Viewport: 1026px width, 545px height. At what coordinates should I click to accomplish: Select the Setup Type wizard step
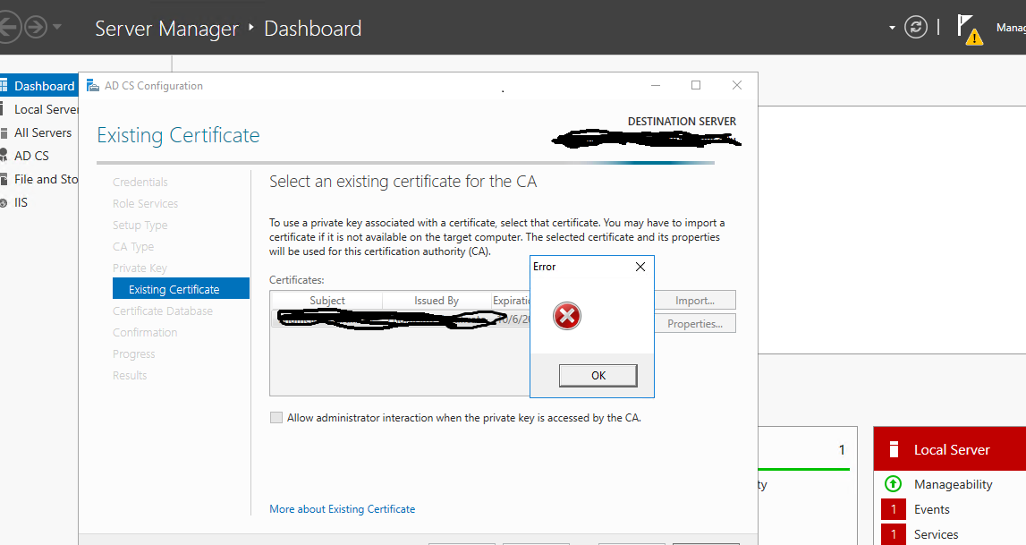click(x=140, y=225)
